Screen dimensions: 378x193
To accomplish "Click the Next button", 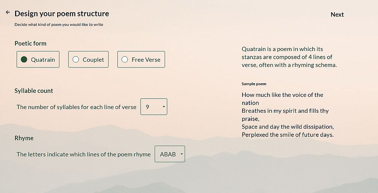I will [337, 14].
